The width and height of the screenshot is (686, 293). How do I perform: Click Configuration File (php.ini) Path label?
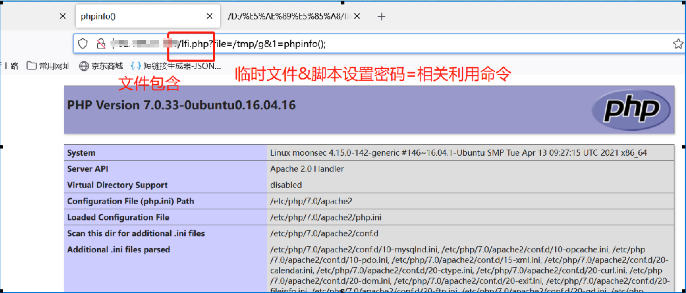tap(130, 201)
